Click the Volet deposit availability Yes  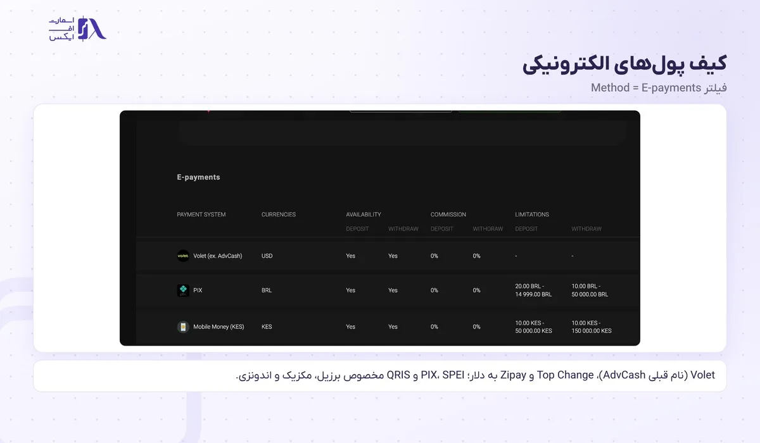tap(351, 256)
